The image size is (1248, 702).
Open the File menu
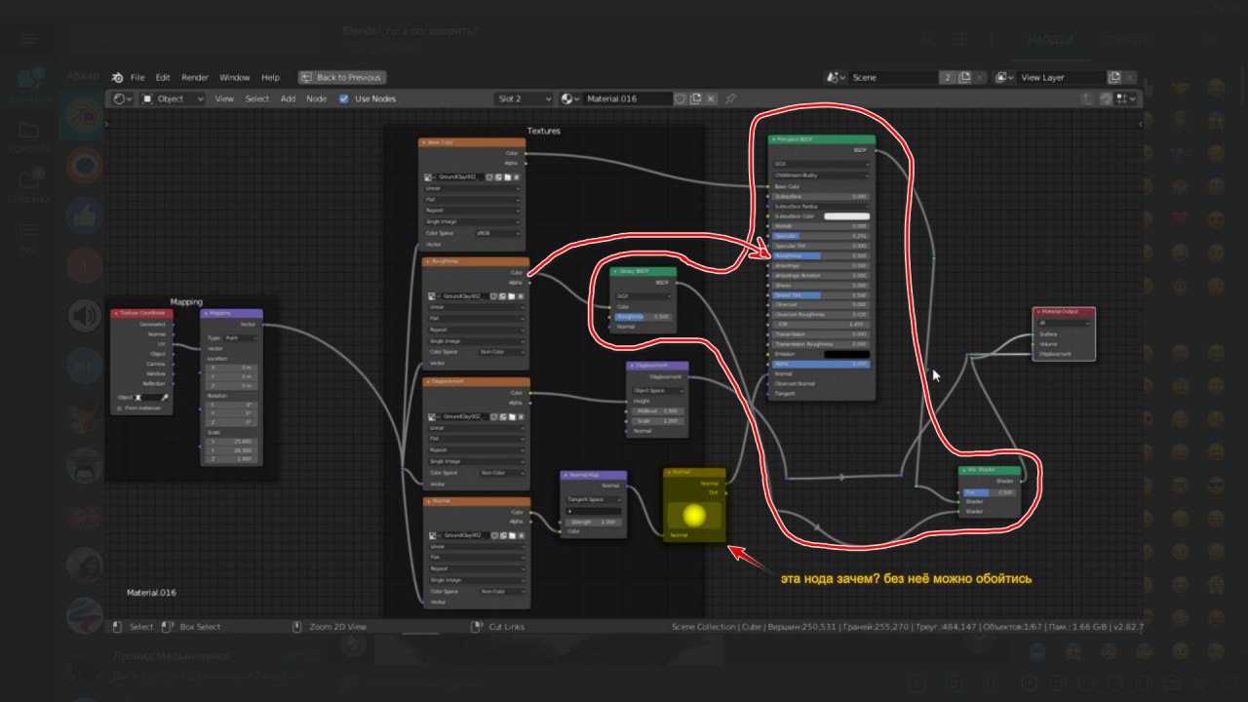(x=137, y=77)
